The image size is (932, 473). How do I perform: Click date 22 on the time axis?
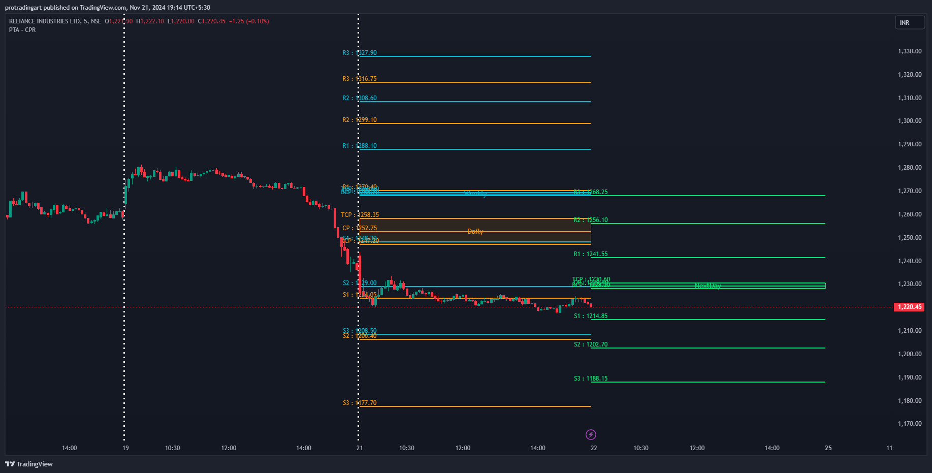(x=594, y=448)
